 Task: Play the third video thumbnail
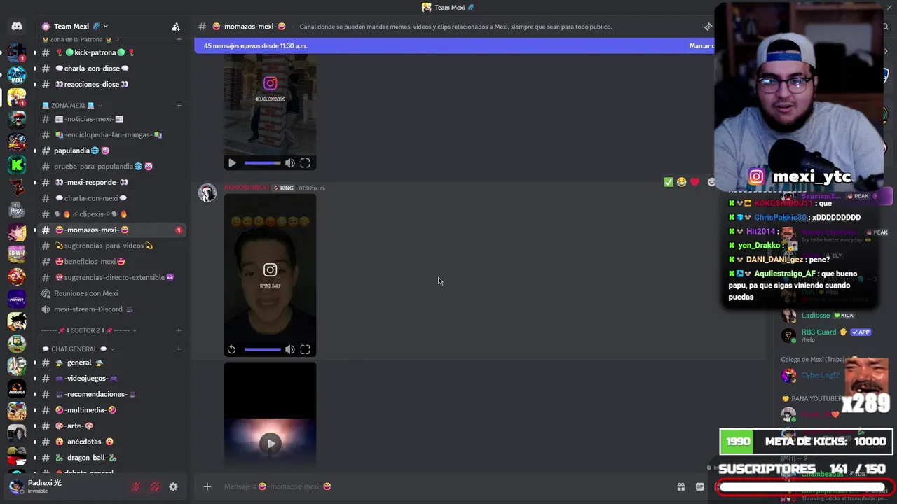[x=271, y=443]
